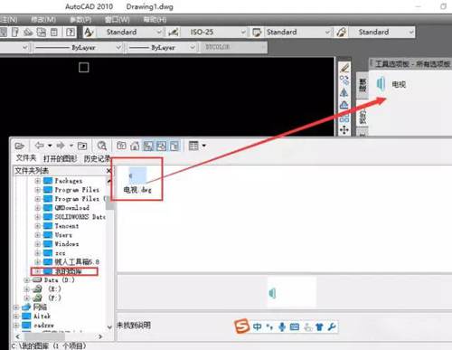The width and height of the screenshot is (452, 350).
Task: Open the Text Style icon in Styles toolbar
Action: pyautogui.click(x=89, y=33)
